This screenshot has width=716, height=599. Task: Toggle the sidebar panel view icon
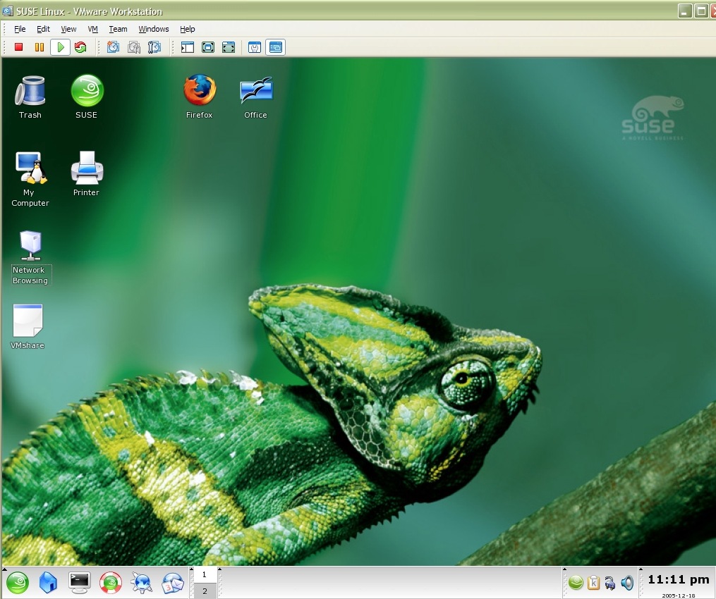pyautogui.click(x=188, y=47)
